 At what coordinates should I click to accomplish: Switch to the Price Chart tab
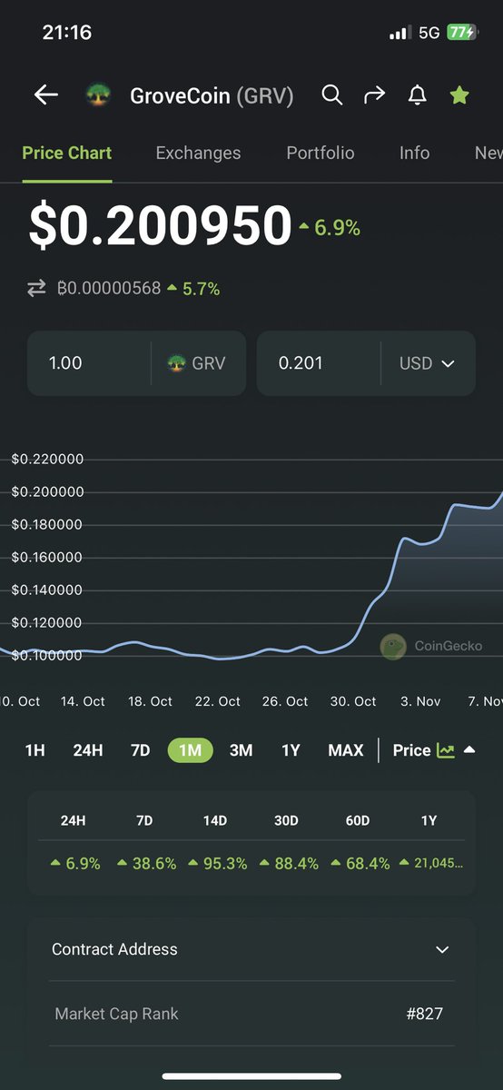(x=67, y=153)
